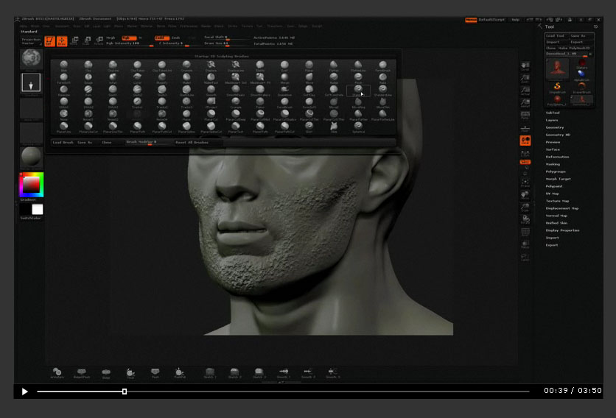Click Reset All Brushes button
The height and width of the screenshot is (418, 616).
click(194, 142)
